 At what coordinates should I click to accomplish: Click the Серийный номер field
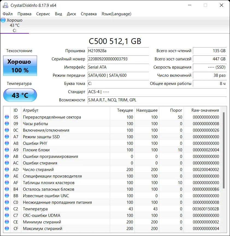pos(118,59)
